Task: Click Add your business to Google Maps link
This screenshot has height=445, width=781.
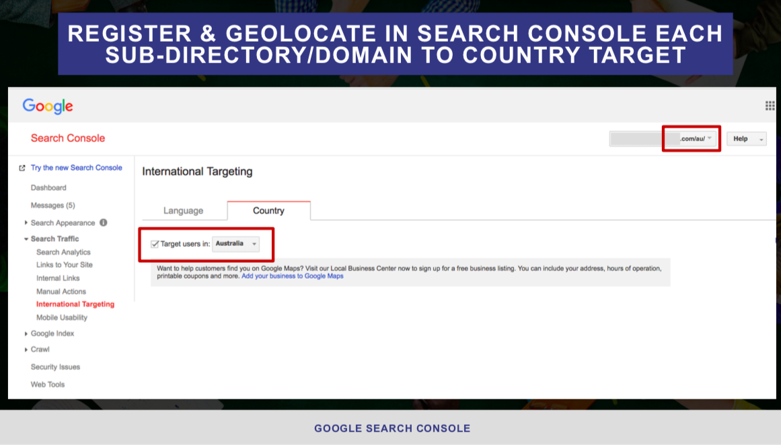Action: (293, 276)
